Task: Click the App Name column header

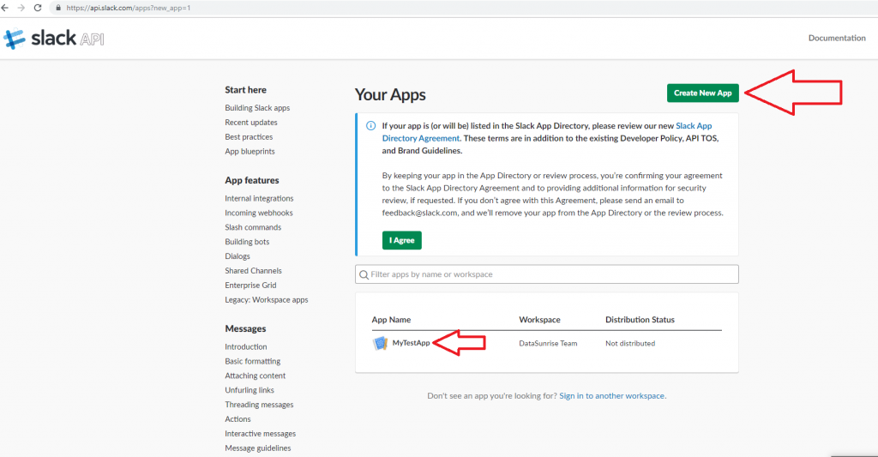Action: coord(391,319)
